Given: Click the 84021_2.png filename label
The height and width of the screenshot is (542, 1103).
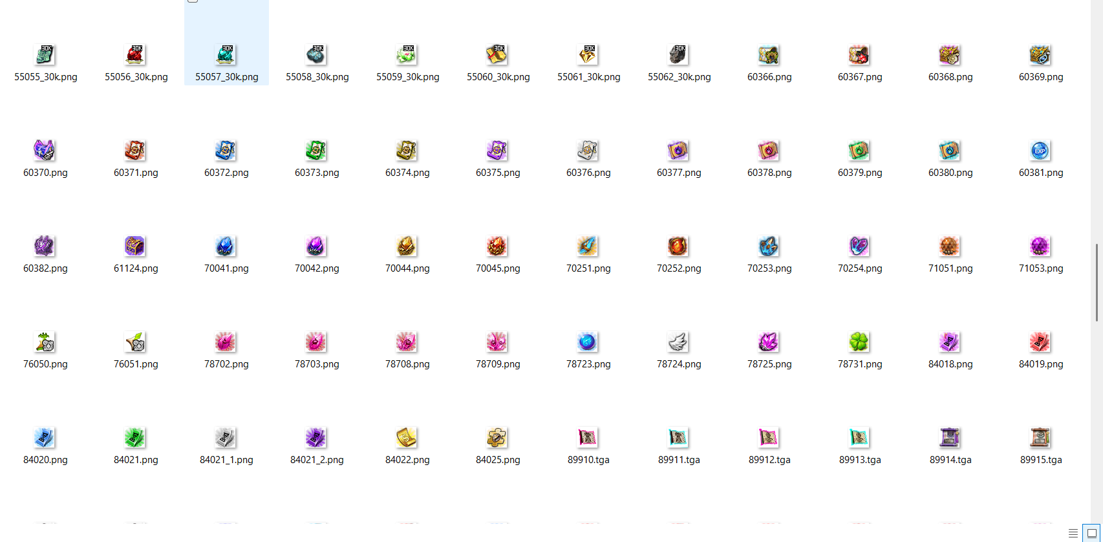Looking at the screenshot, I should point(317,460).
